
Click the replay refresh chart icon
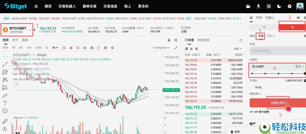click(98, 48)
